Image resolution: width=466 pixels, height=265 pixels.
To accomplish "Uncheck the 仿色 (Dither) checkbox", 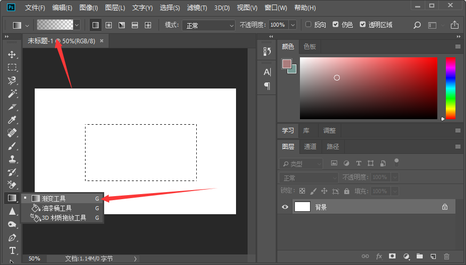I will 336,25.
